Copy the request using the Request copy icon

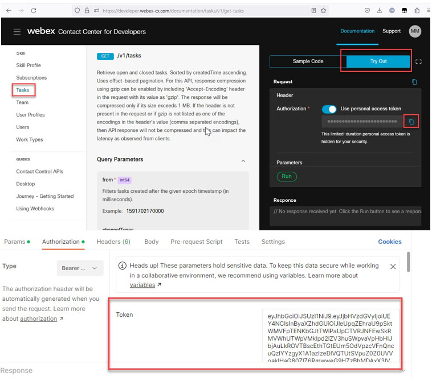click(414, 82)
